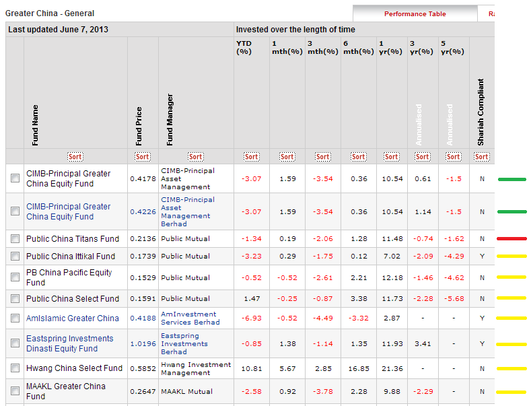
Task: Tick checkbox for CIMB-Principal fund priced 0.4226
Action: (x=15, y=211)
